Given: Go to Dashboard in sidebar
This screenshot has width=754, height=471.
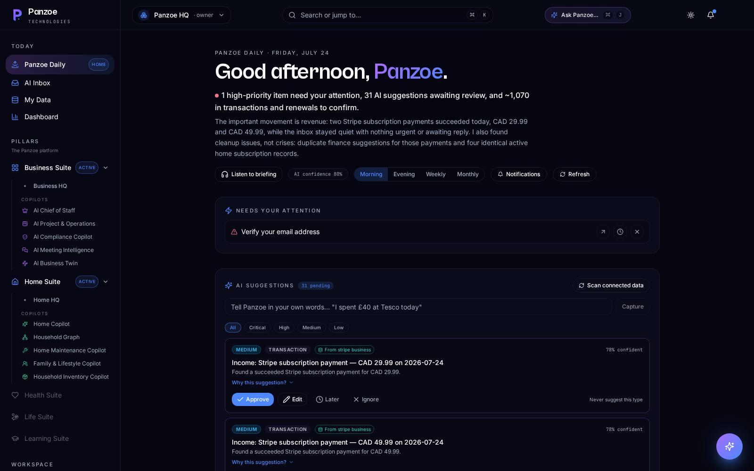Looking at the screenshot, I should pos(60,117).
